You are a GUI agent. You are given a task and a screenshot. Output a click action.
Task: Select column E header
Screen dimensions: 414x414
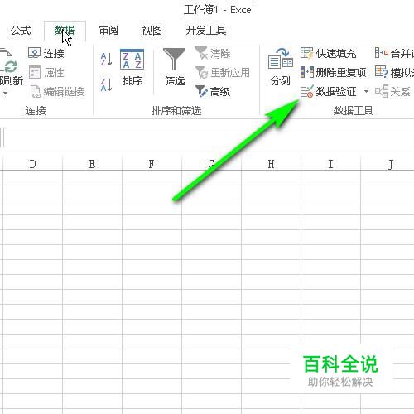[x=93, y=164]
